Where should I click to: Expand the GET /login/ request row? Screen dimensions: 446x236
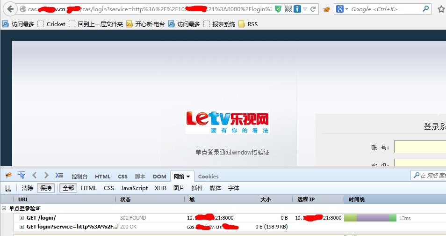[22, 218]
